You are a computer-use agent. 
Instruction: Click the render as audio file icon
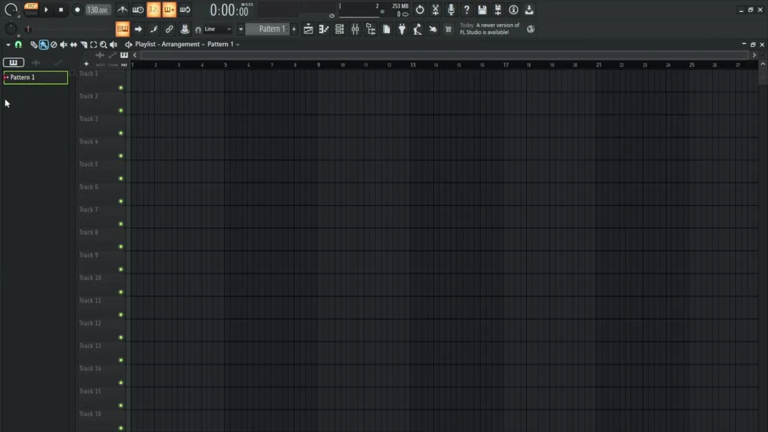click(x=498, y=10)
